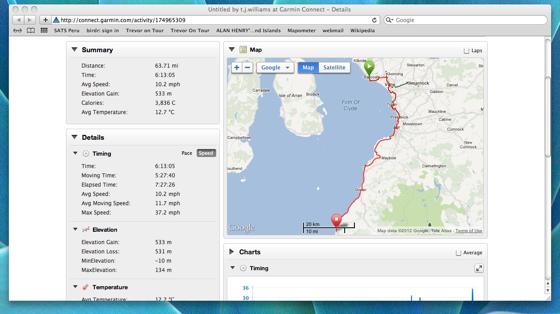Switch map to Satellite view

pyautogui.click(x=334, y=68)
